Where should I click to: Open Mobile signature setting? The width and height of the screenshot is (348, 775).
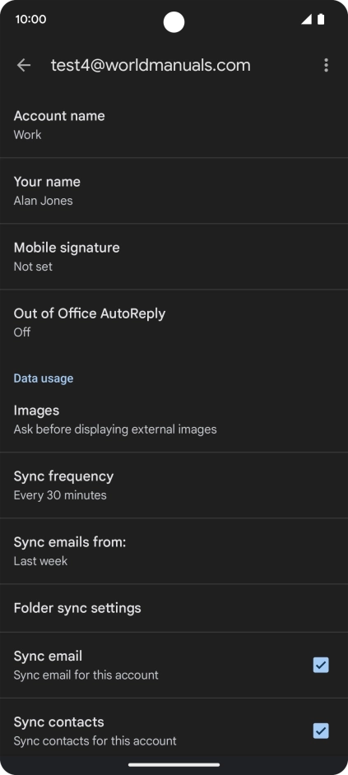174,257
